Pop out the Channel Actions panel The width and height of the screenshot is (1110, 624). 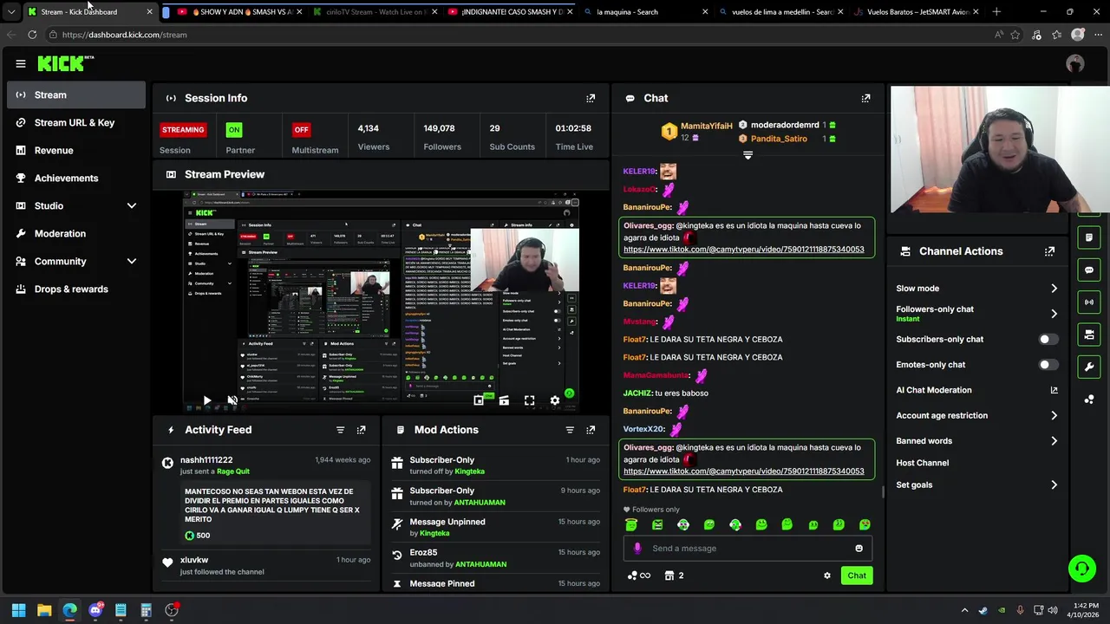click(x=1049, y=251)
